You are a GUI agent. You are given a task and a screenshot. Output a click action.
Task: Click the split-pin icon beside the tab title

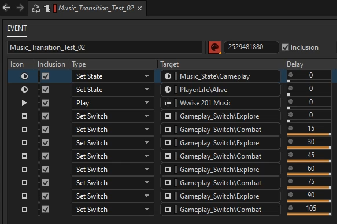[47, 8]
